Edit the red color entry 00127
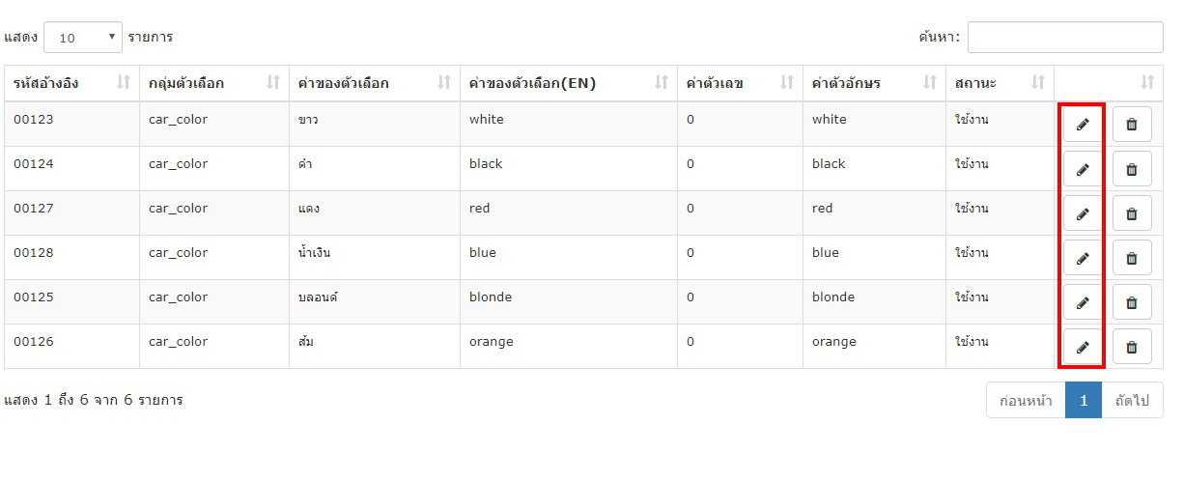The width and height of the screenshot is (1184, 481). (1083, 213)
